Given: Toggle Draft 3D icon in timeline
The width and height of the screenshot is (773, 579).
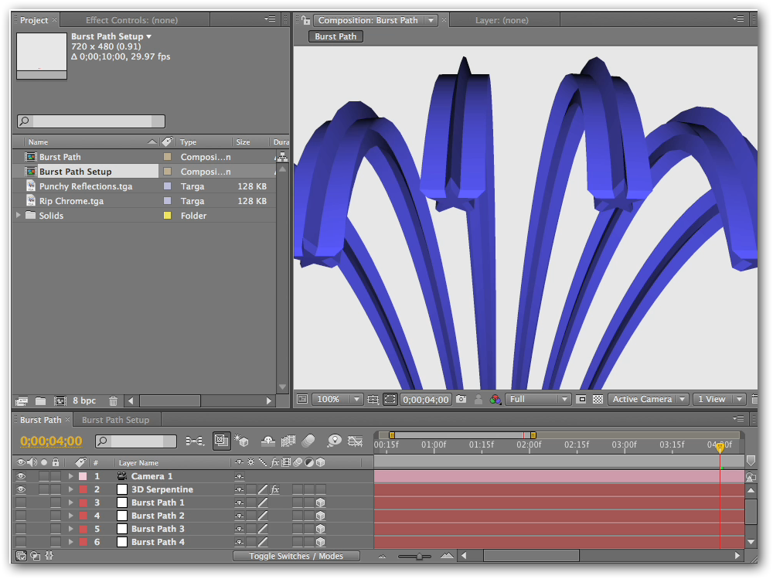Looking at the screenshot, I should pos(241,441).
